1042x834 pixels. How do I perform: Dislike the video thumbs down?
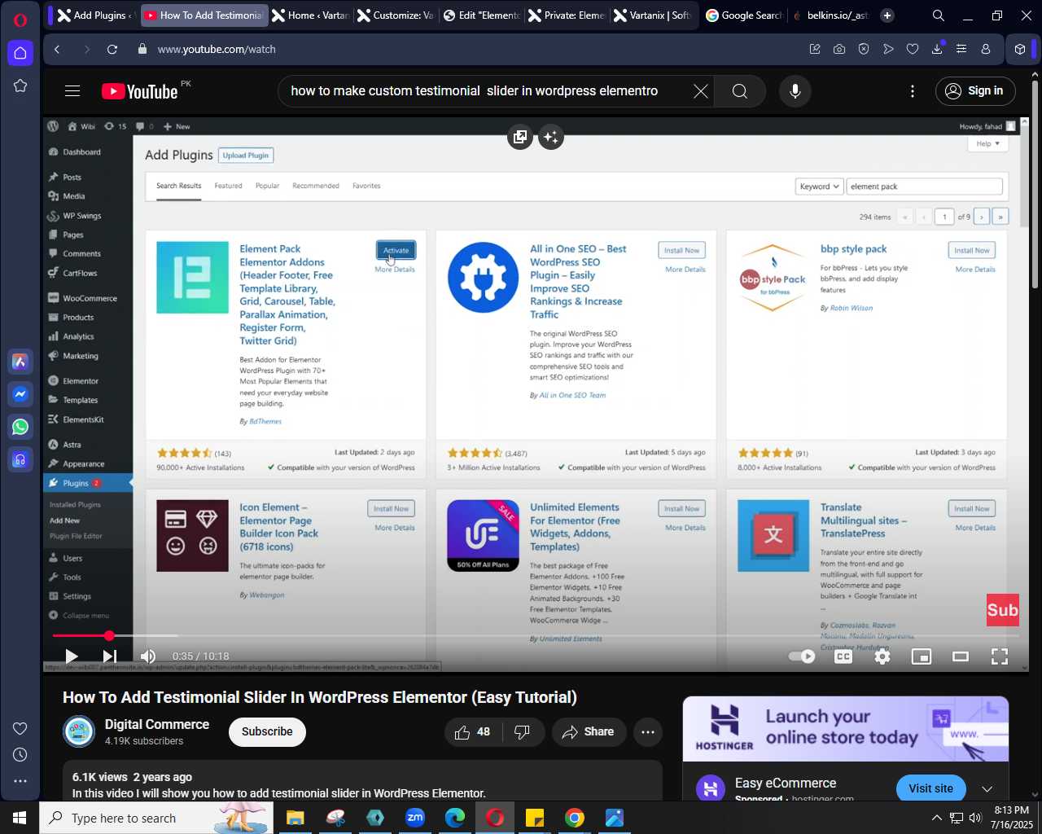[x=523, y=732]
